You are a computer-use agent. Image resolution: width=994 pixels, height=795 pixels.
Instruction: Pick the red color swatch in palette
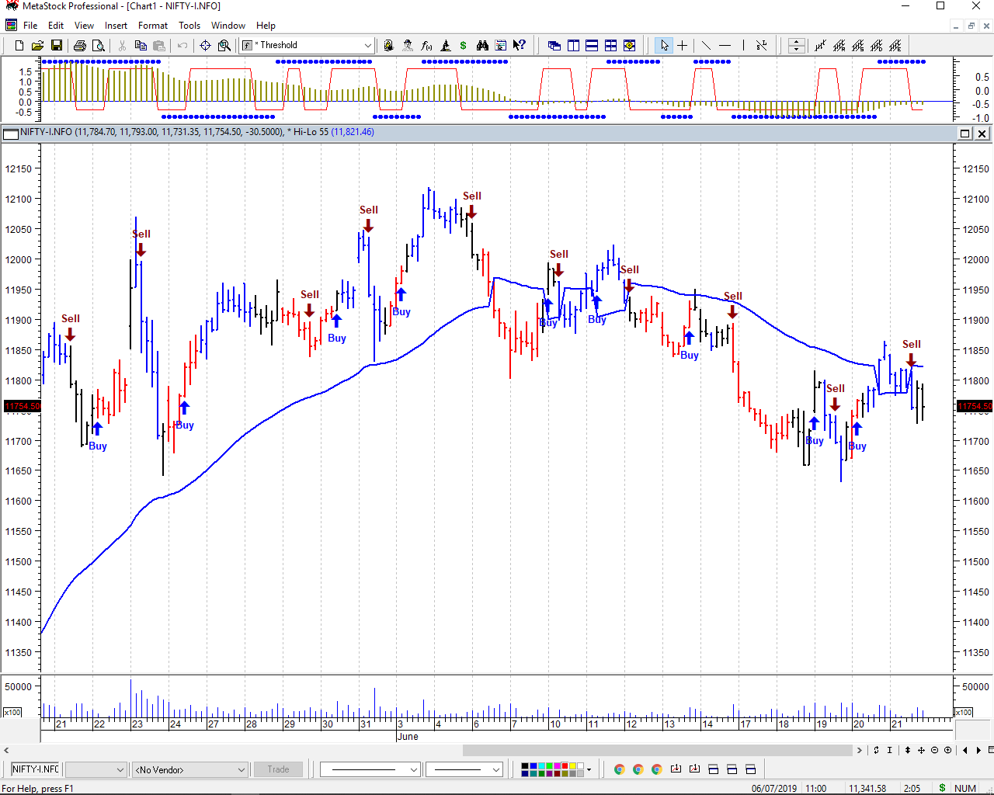pos(566,766)
